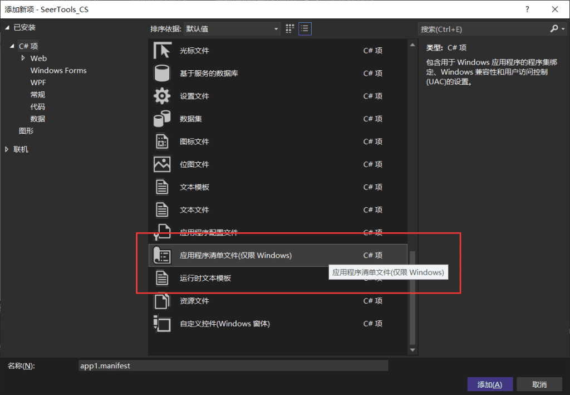Select the resource file (资源文件) icon
This screenshot has height=395, width=570.
click(161, 301)
